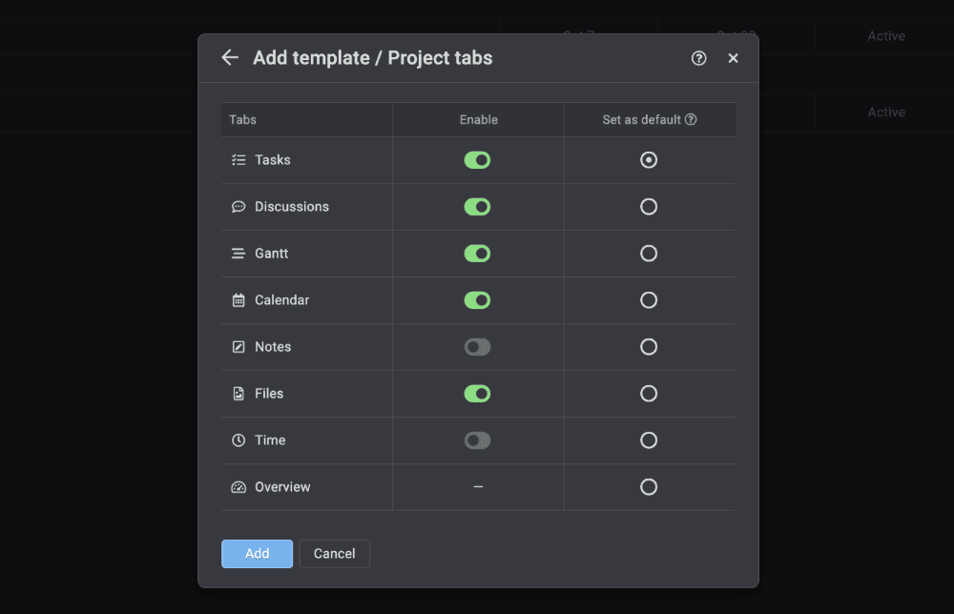Disable the Discussions tab toggle

(x=478, y=207)
